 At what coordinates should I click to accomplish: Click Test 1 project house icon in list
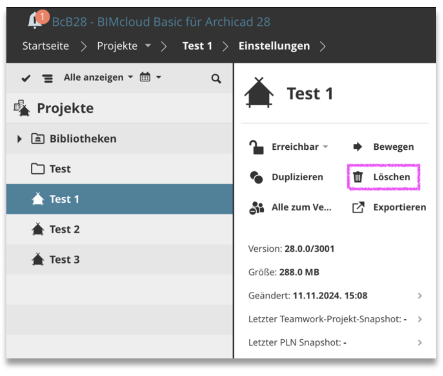pyautogui.click(x=38, y=199)
